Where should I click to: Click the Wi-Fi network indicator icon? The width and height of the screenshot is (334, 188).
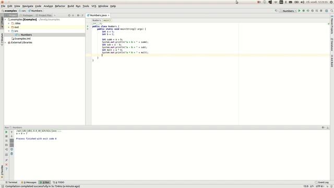point(276,2)
